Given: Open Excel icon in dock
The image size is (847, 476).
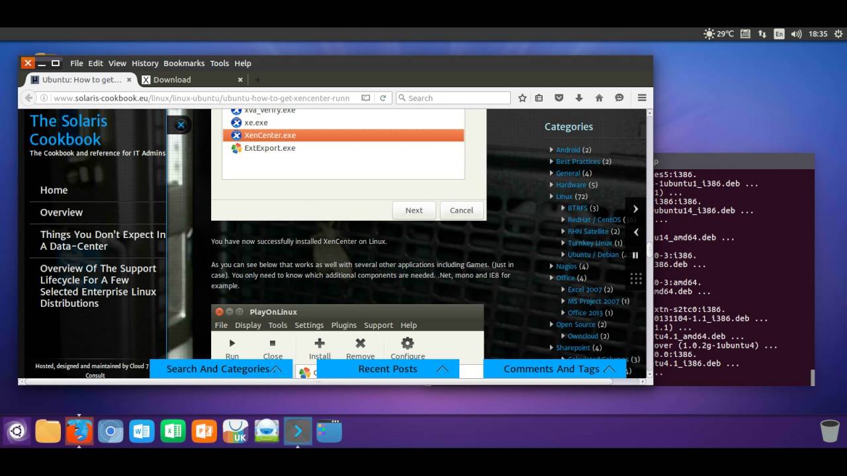Looking at the screenshot, I should coord(173,432).
